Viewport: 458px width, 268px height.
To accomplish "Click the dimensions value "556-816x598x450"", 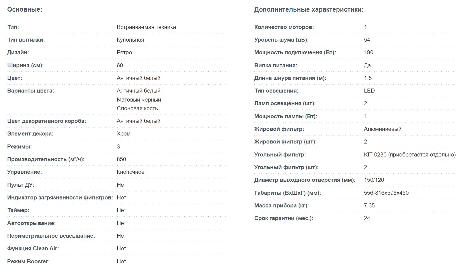I will pos(386,193).
